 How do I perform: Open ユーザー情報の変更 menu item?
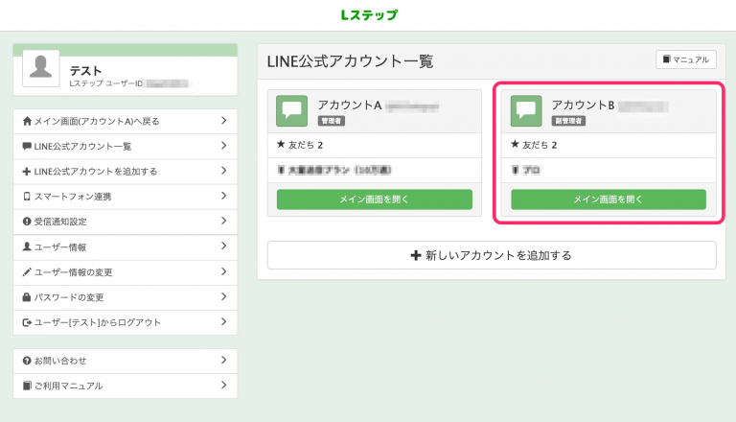pos(125,272)
